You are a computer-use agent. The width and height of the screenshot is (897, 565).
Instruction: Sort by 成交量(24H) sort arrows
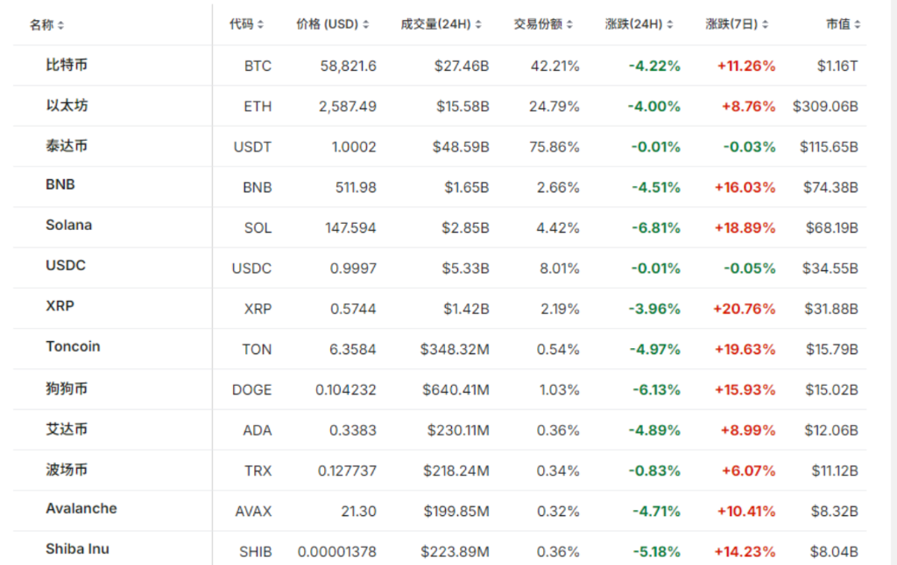click(478, 24)
